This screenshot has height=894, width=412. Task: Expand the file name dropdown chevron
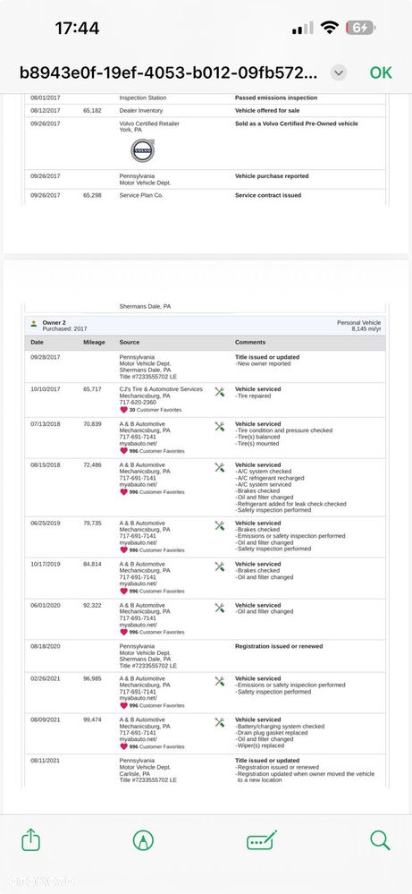[339, 73]
